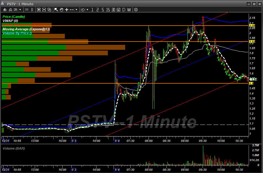263x173 pixels.
Task: Select the vertical lines tool
Action: click(x=32, y=10)
